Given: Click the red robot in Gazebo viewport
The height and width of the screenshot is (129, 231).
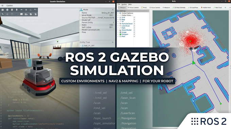Looking at the screenshot, I should [x=39, y=77].
